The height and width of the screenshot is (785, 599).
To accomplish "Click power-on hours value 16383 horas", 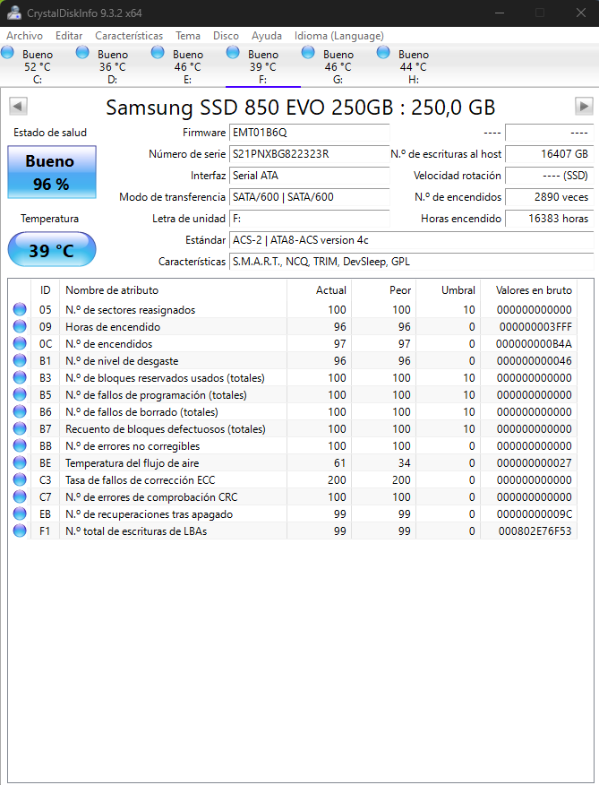I will point(549,219).
